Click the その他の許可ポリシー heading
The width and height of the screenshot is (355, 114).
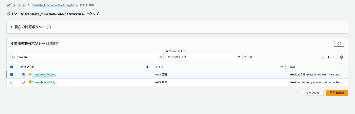click(28, 43)
